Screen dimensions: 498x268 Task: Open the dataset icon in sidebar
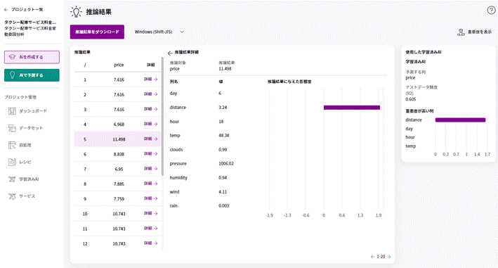(12, 128)
